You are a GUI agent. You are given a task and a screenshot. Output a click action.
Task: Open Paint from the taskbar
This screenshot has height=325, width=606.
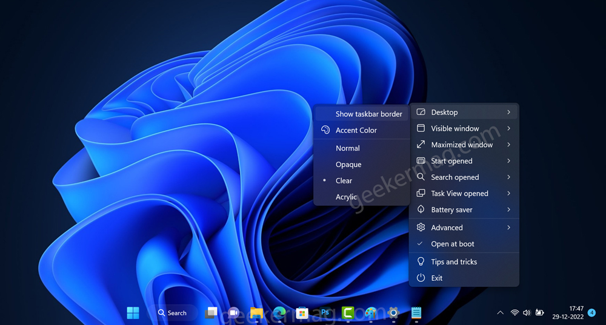pyautogui.click(x=371, y=313)
